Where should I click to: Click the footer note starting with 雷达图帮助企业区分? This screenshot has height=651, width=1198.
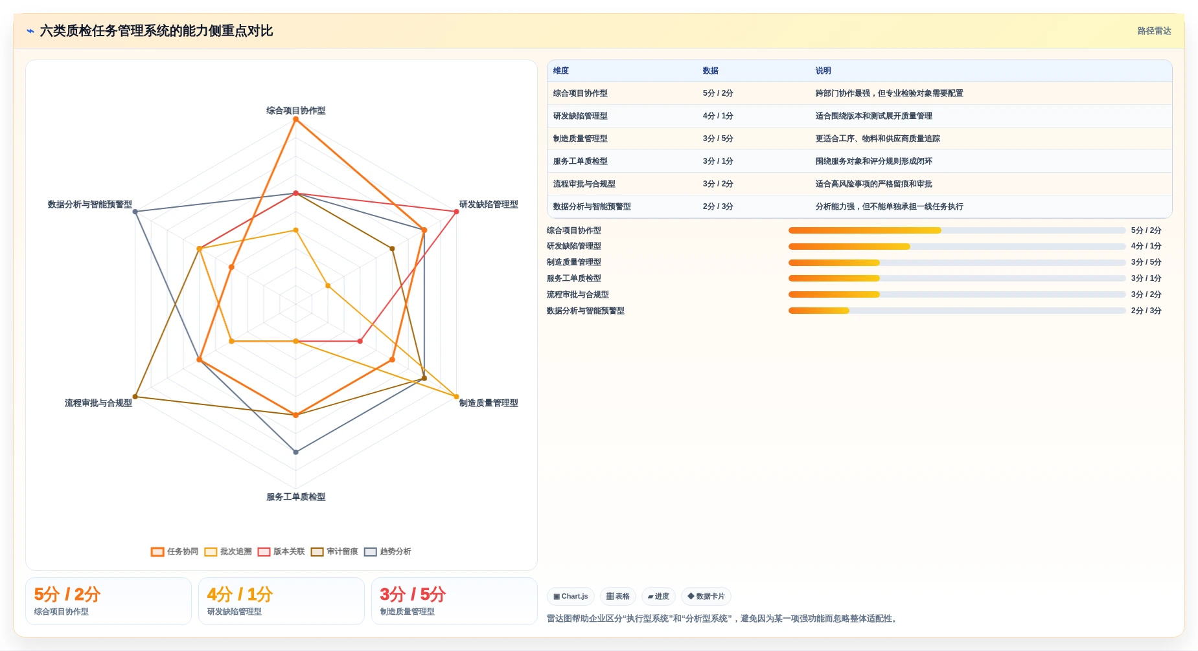coord(723,619)
